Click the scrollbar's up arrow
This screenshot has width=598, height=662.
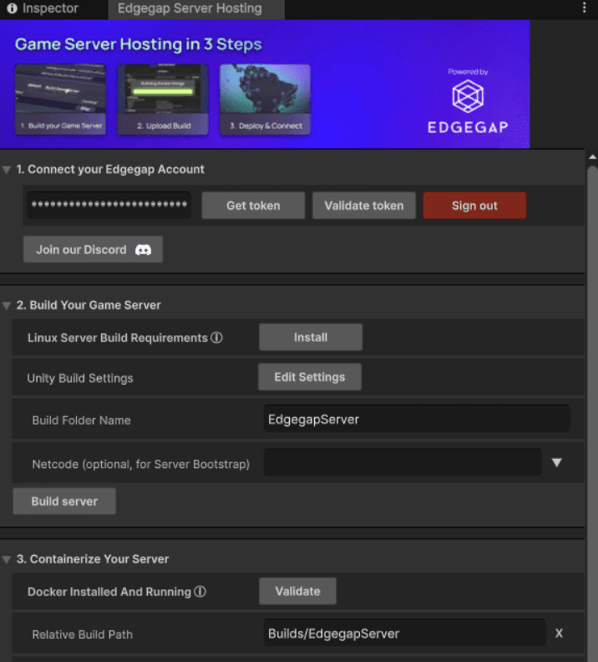point(592,156)
